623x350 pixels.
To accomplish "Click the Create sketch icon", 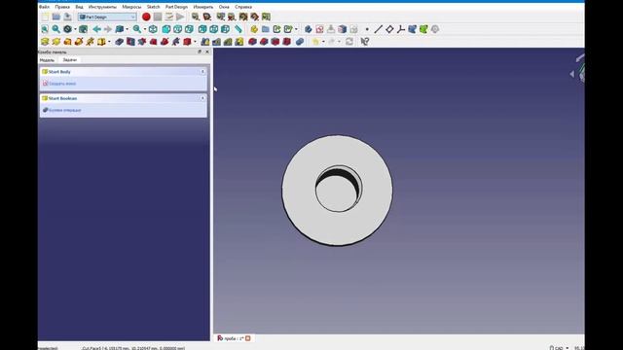I will tap(319, 29).
